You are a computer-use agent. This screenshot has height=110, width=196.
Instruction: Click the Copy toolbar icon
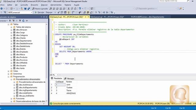[x=72, y=9]
